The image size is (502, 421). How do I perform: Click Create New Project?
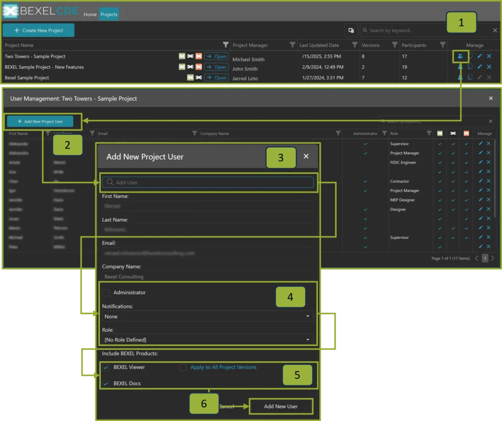pyautogui.click(x=38, y=30)
